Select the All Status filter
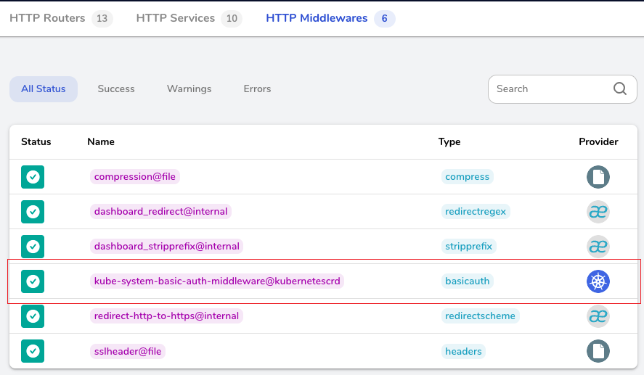 pyautogui.click(x=44, y=89)
